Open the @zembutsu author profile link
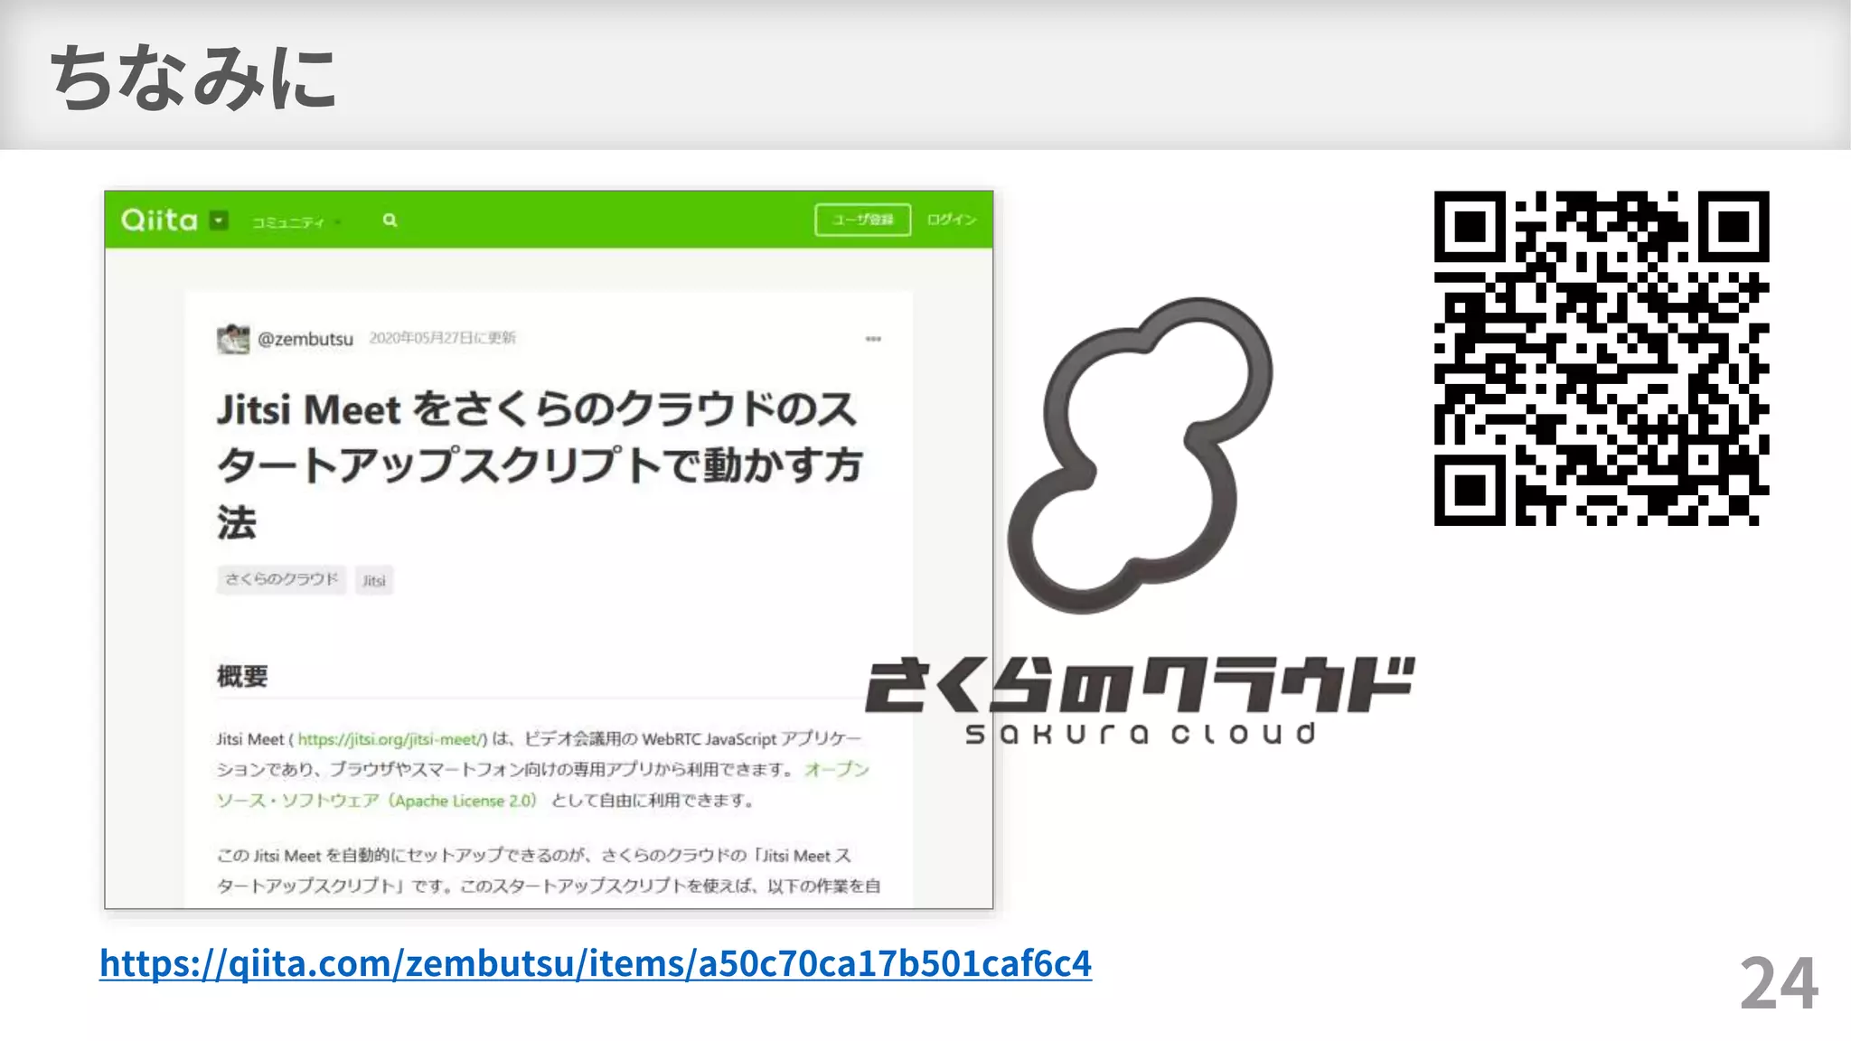The image size is (1851, 1041). tap(305, 339)
